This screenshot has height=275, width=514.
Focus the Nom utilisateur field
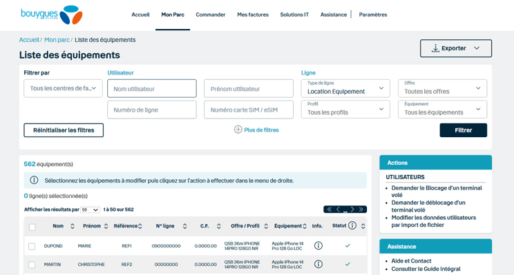pos(152,88)
